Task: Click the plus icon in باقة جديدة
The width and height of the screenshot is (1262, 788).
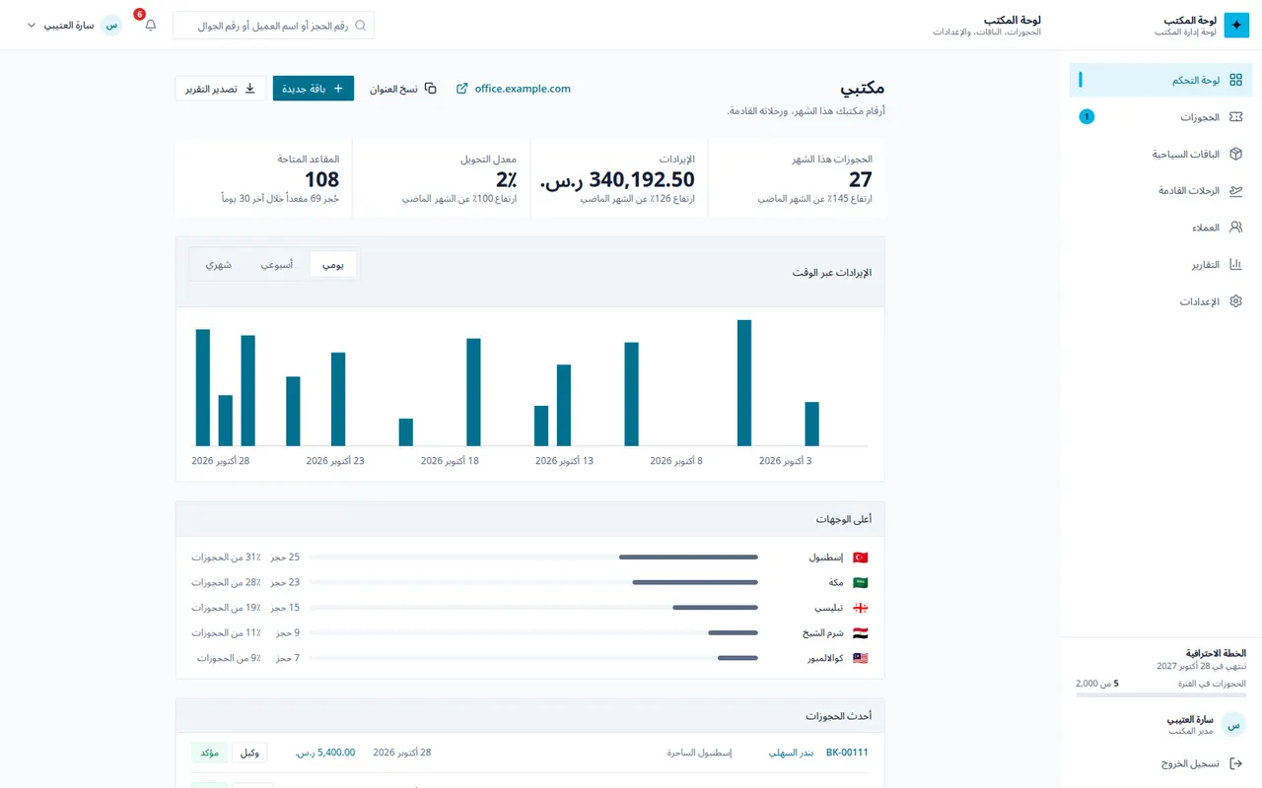Action: pyautogui.click(x=338, y=89)
